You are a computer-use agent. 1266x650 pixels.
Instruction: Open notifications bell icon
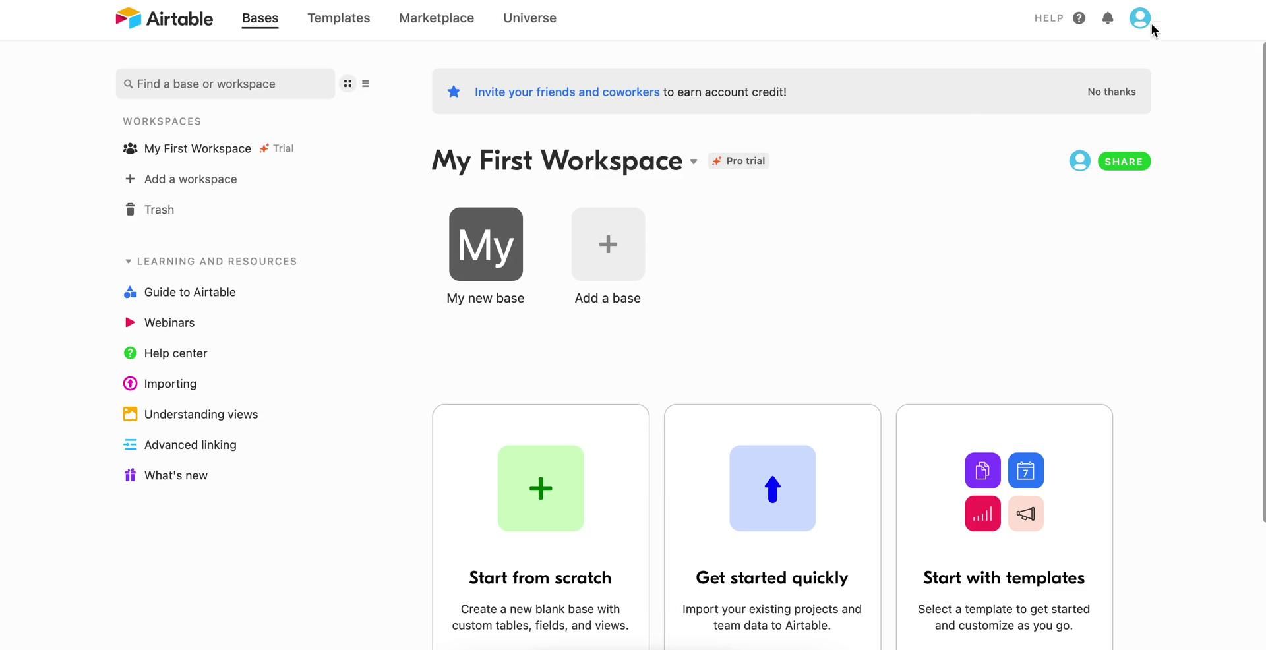pos(1108,18)
